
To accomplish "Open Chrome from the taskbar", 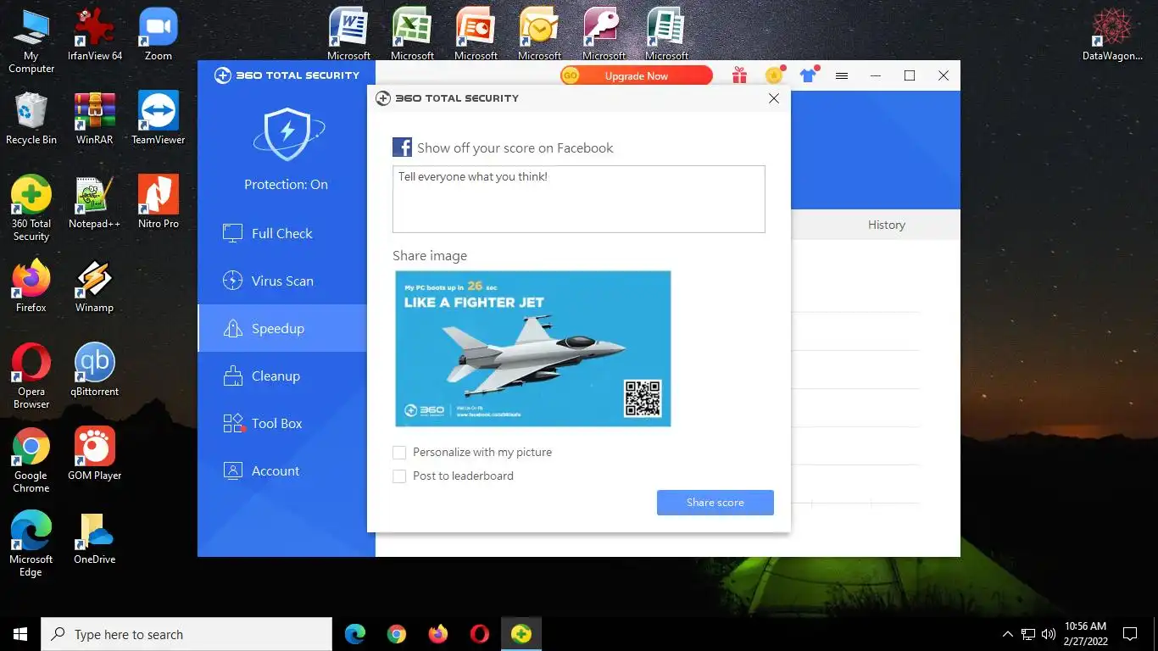I will tap(397, 634).
